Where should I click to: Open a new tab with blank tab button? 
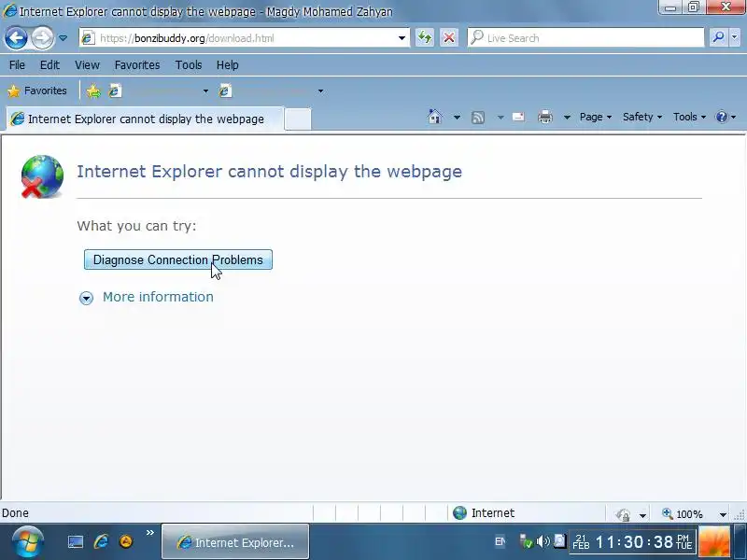298,119
